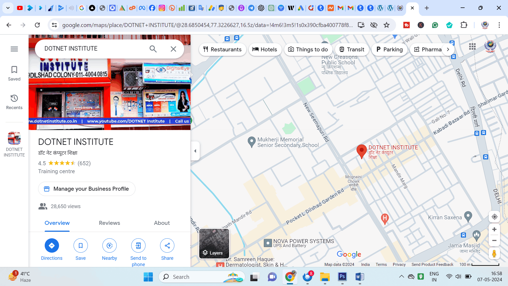Click the address bar URL
The image size is (508, 286).
(207, 25)
